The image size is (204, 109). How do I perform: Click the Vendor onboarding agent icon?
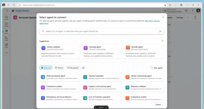click(x=127, y=77)
